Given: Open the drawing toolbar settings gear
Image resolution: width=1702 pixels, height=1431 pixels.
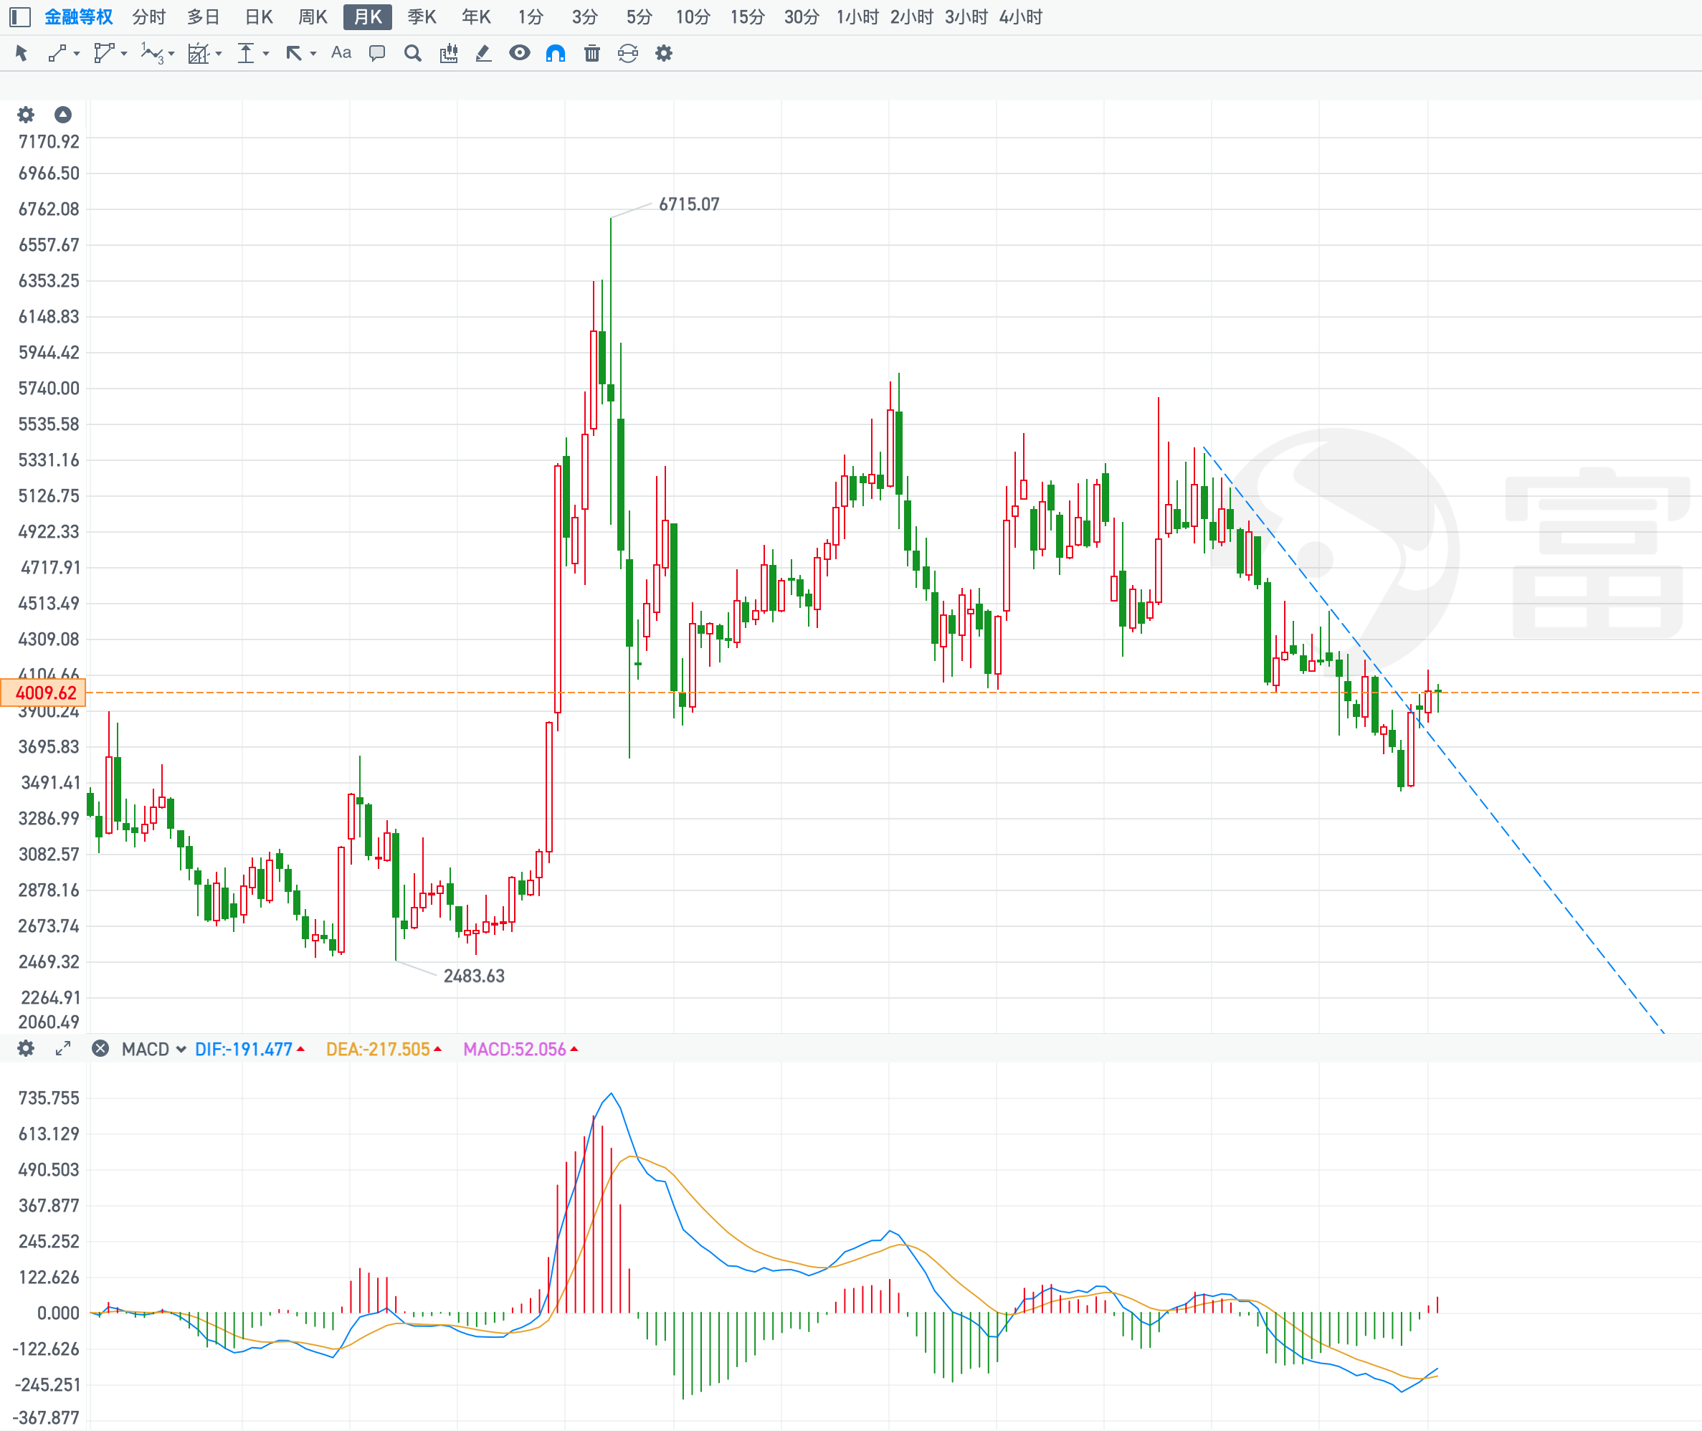Looking at the screenshot, I should click(x=664, y=54).
